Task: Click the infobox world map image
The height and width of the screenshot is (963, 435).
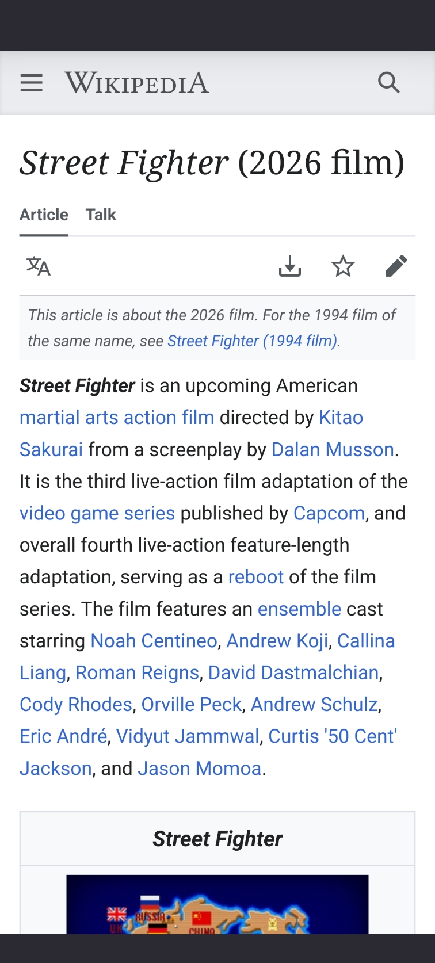Action: tap(217, 904)
